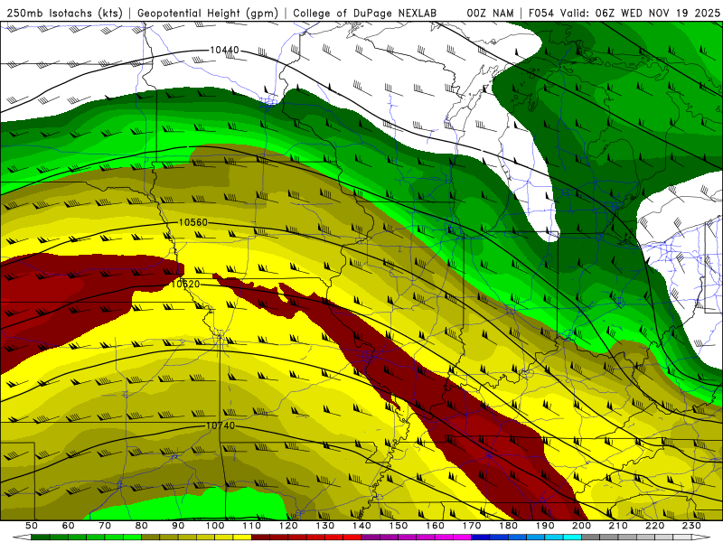Click the 100 value on the color scale

click(x=215, y=526)
